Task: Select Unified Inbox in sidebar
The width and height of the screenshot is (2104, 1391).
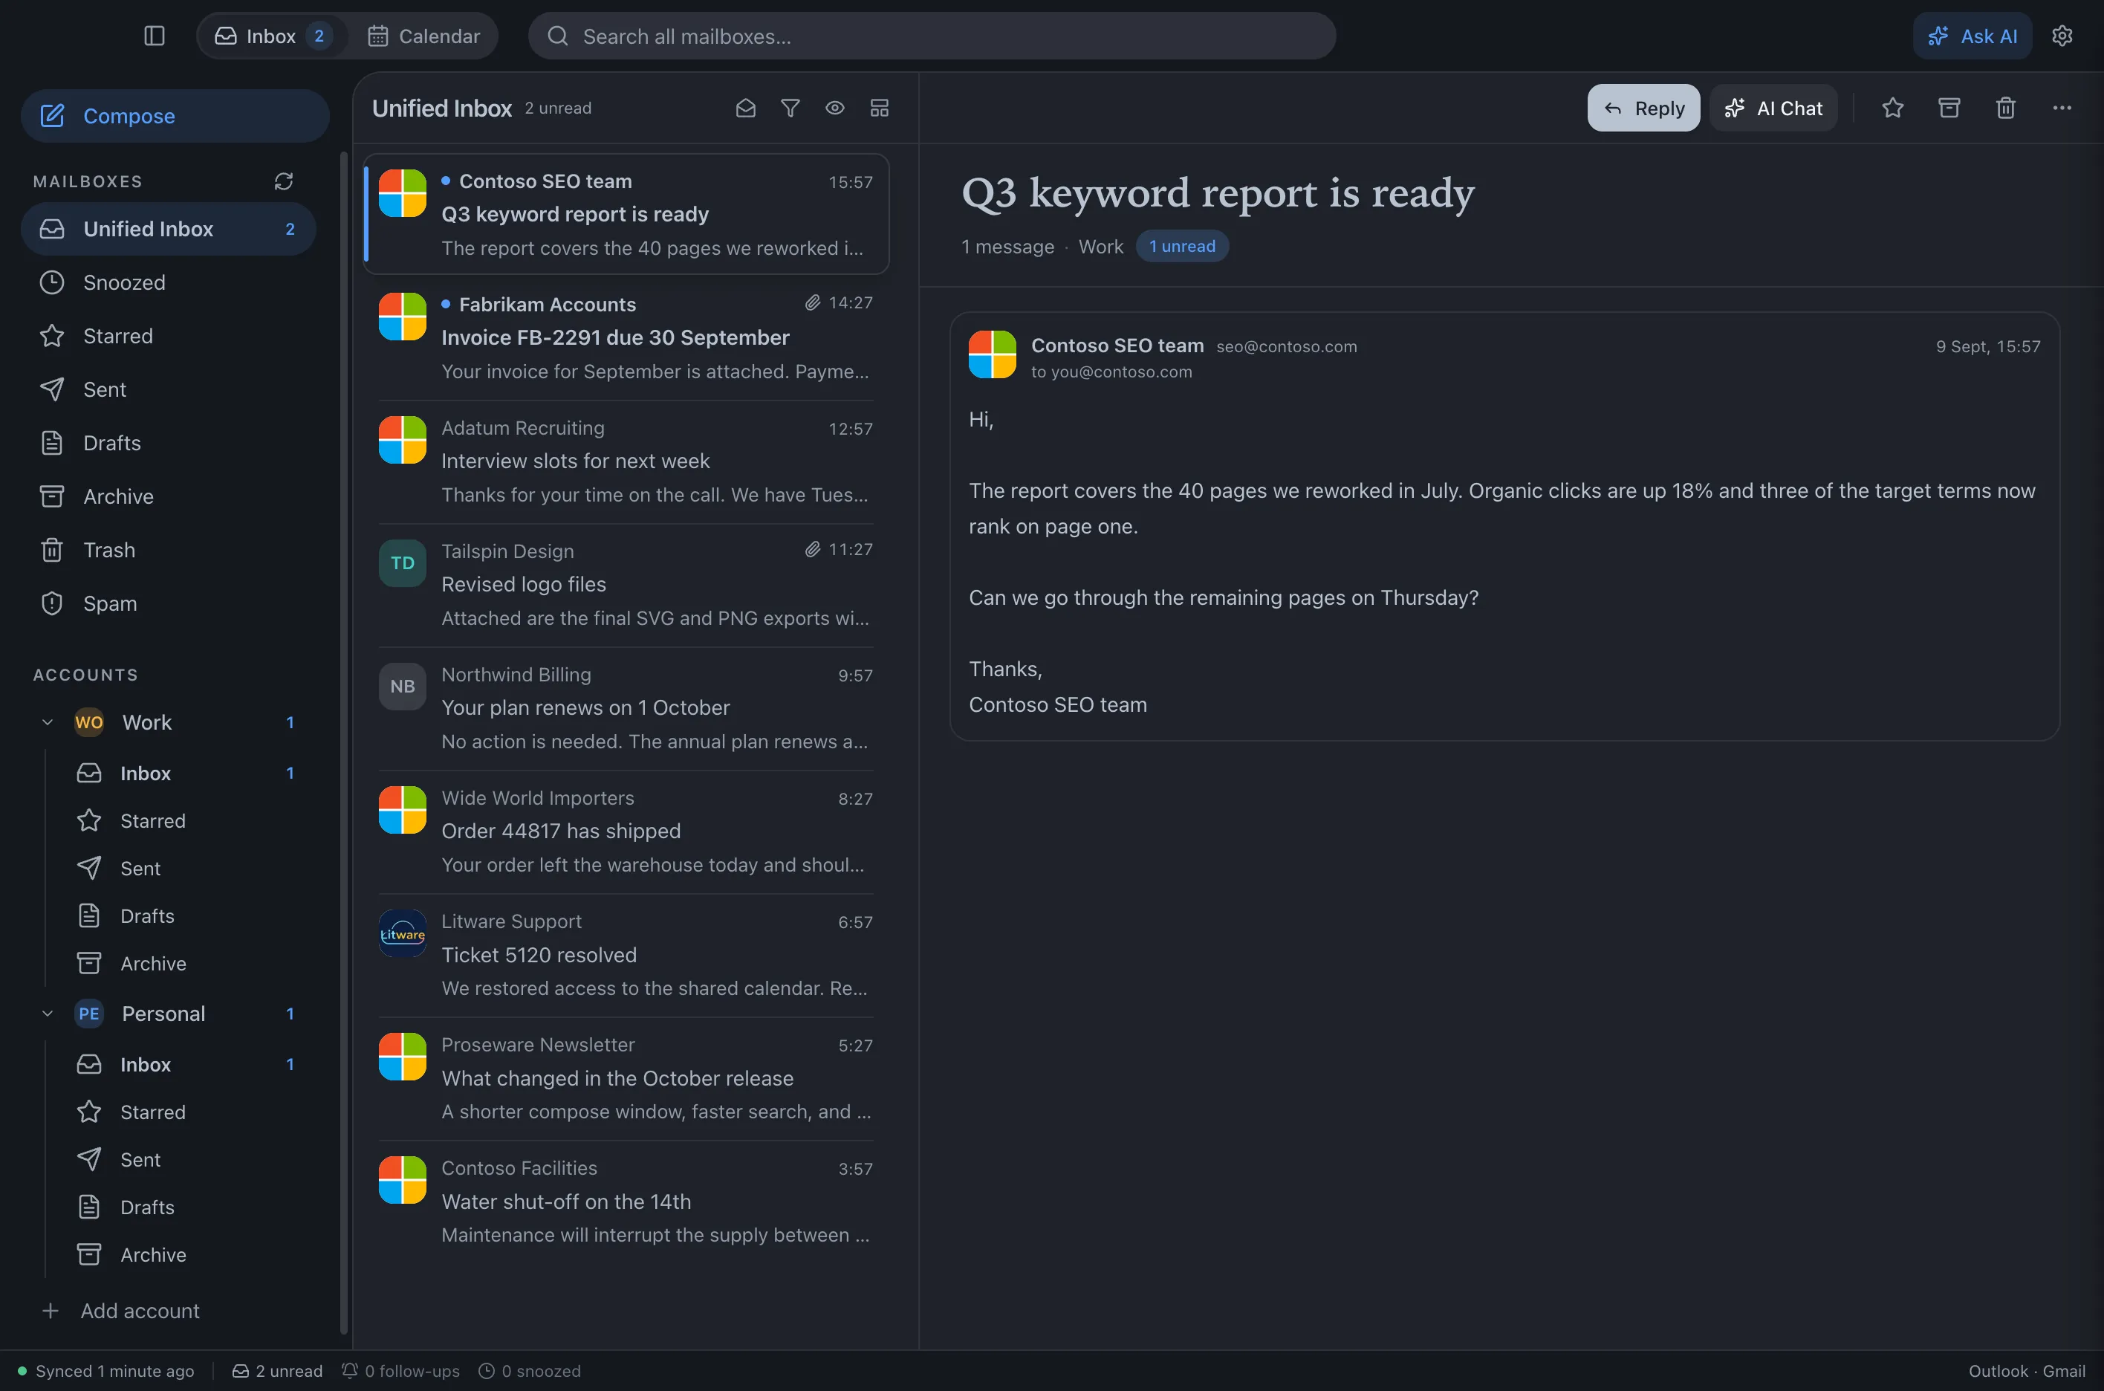Action: coord(169,229)
